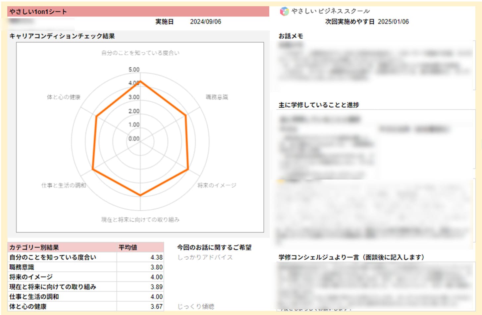Viewport: 482px width, 315px height.
Task: Select the 体と心の健康 table row label
Action: tap(28, 307)
